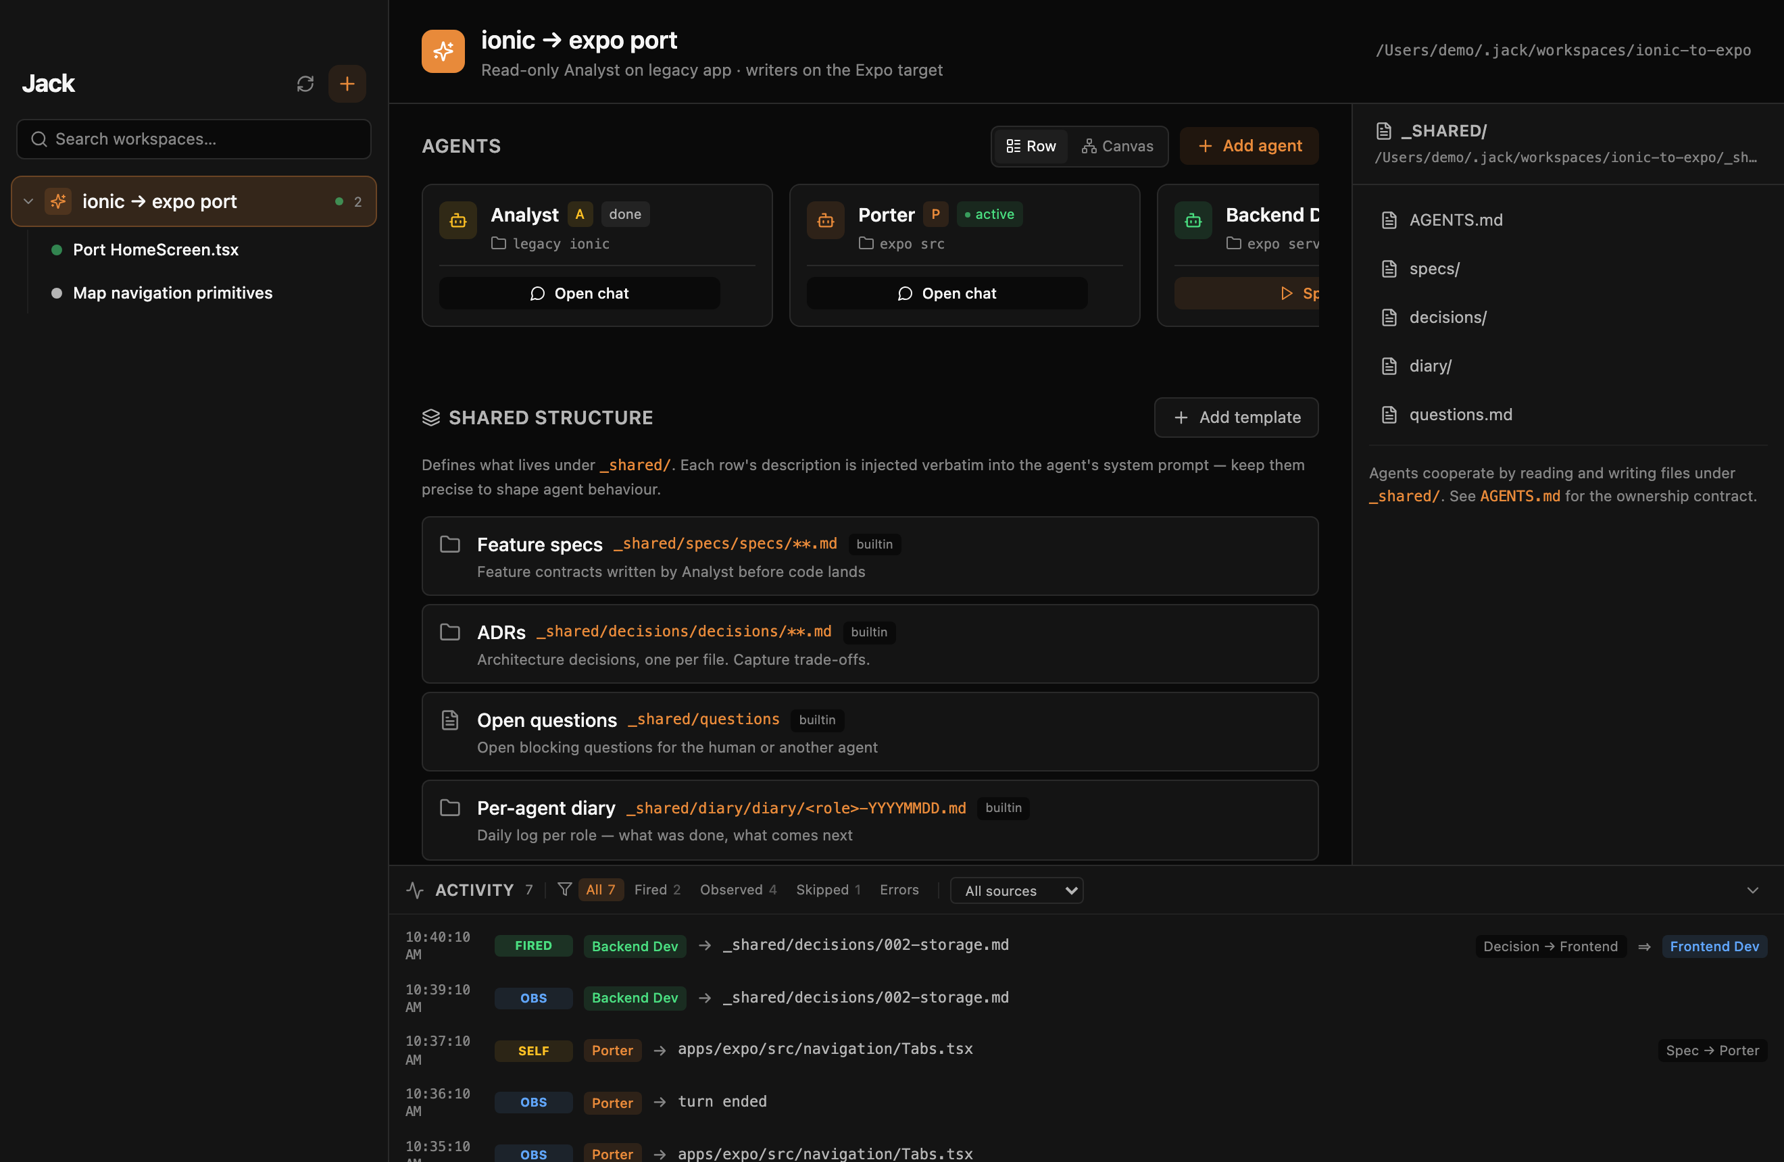The image size is (1784, 1162).
Task: Click the Search workspaces field
Action: [193, 138]
